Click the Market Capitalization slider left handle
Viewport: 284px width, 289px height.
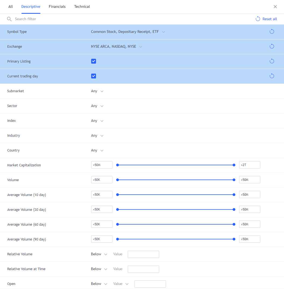118,165
